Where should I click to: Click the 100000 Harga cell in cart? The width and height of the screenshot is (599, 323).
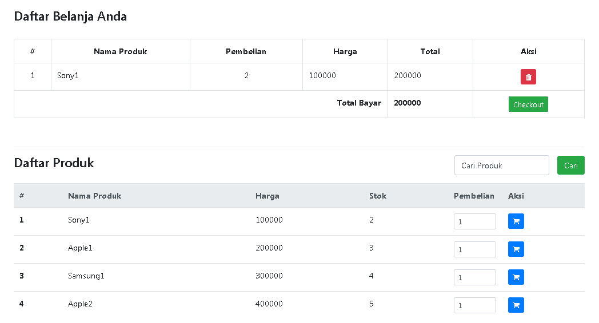(x=322, y=75)
